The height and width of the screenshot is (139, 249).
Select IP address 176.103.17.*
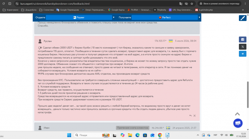[x=160, y=41]
